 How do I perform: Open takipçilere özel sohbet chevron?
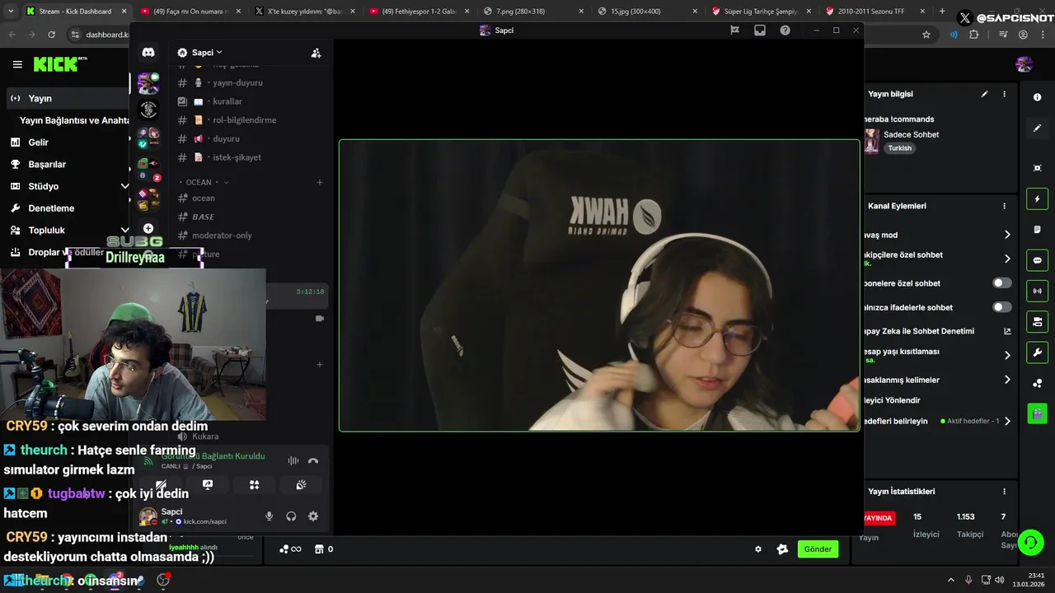click(1007, 259)
